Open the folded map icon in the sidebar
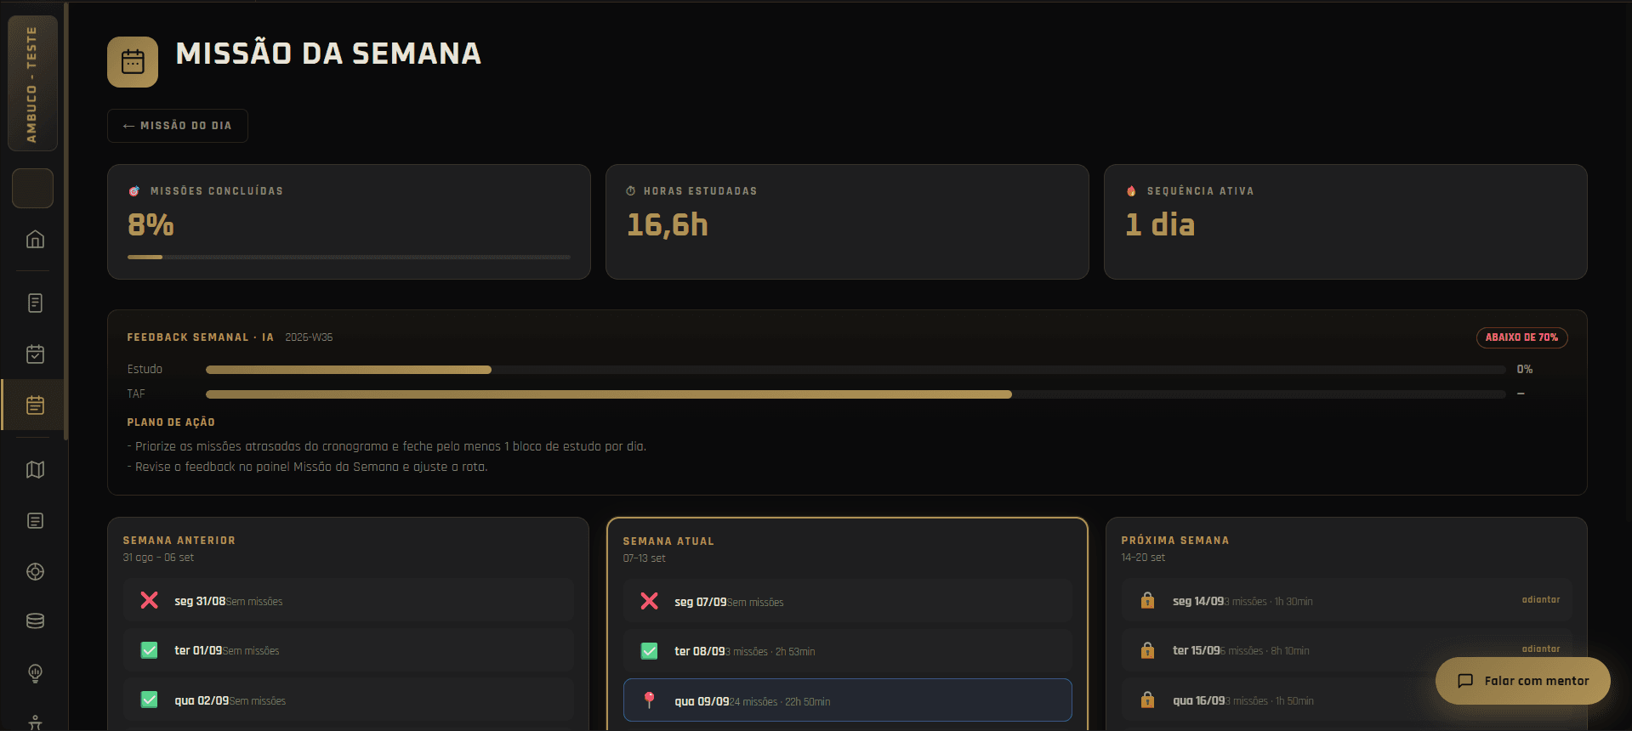This screenshot has height=731, width=1632. tap(35, 469)
